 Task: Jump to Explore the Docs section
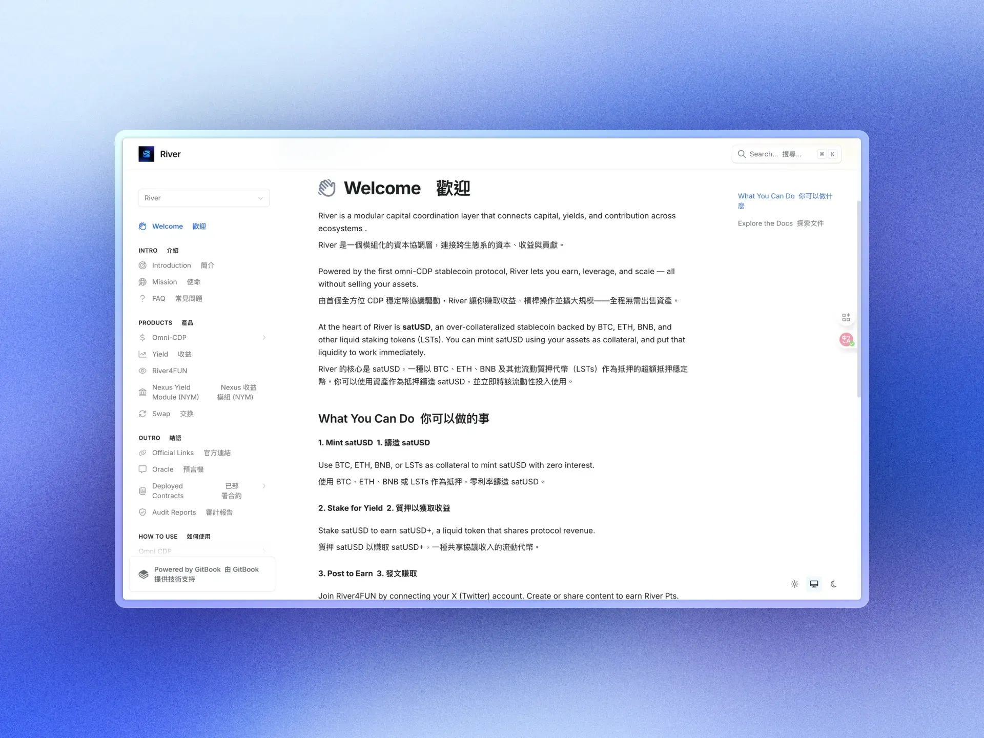(781, 223)
